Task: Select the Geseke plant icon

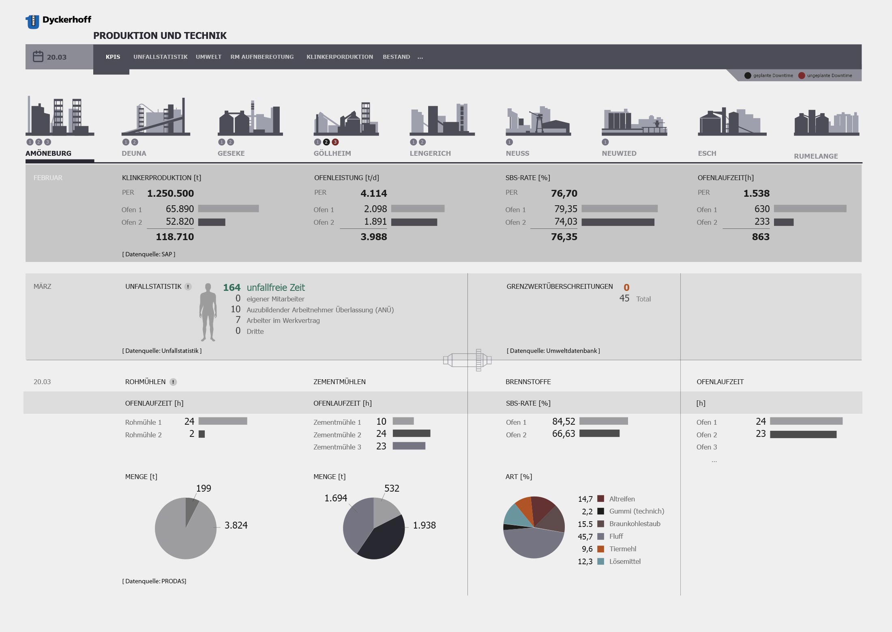Action: (x=250, y=118)
